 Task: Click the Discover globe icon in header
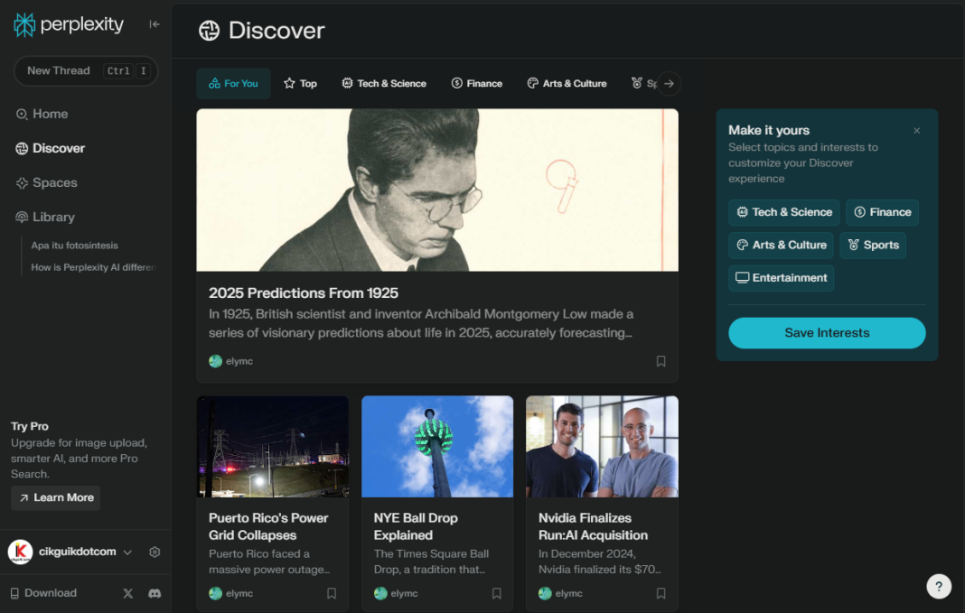click(210, 30)
